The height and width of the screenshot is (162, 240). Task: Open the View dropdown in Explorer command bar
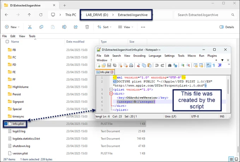pos(126,27)
